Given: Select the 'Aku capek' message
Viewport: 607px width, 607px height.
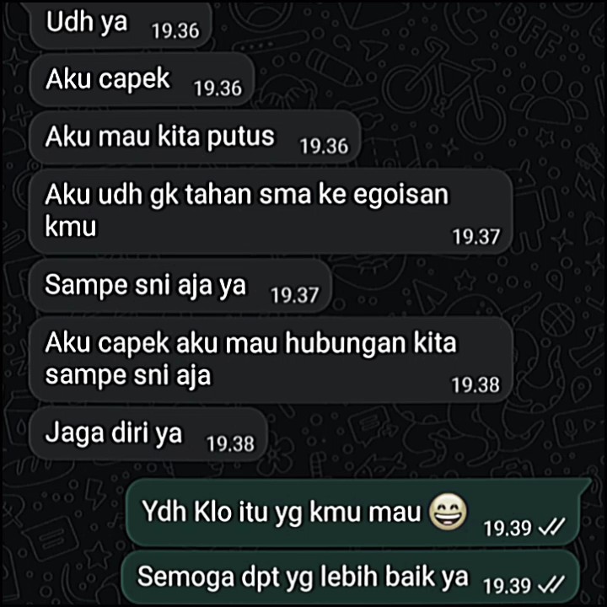Looking at the screenshot, I should pos(142,80).
